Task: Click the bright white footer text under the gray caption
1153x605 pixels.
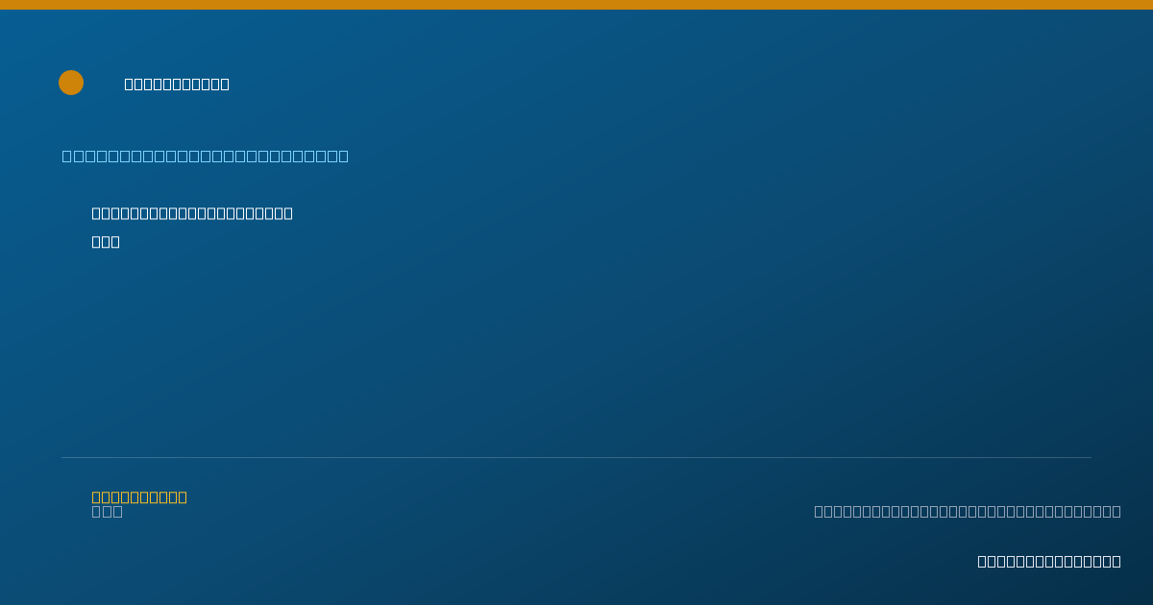Action: click(x=1049, y=561)
